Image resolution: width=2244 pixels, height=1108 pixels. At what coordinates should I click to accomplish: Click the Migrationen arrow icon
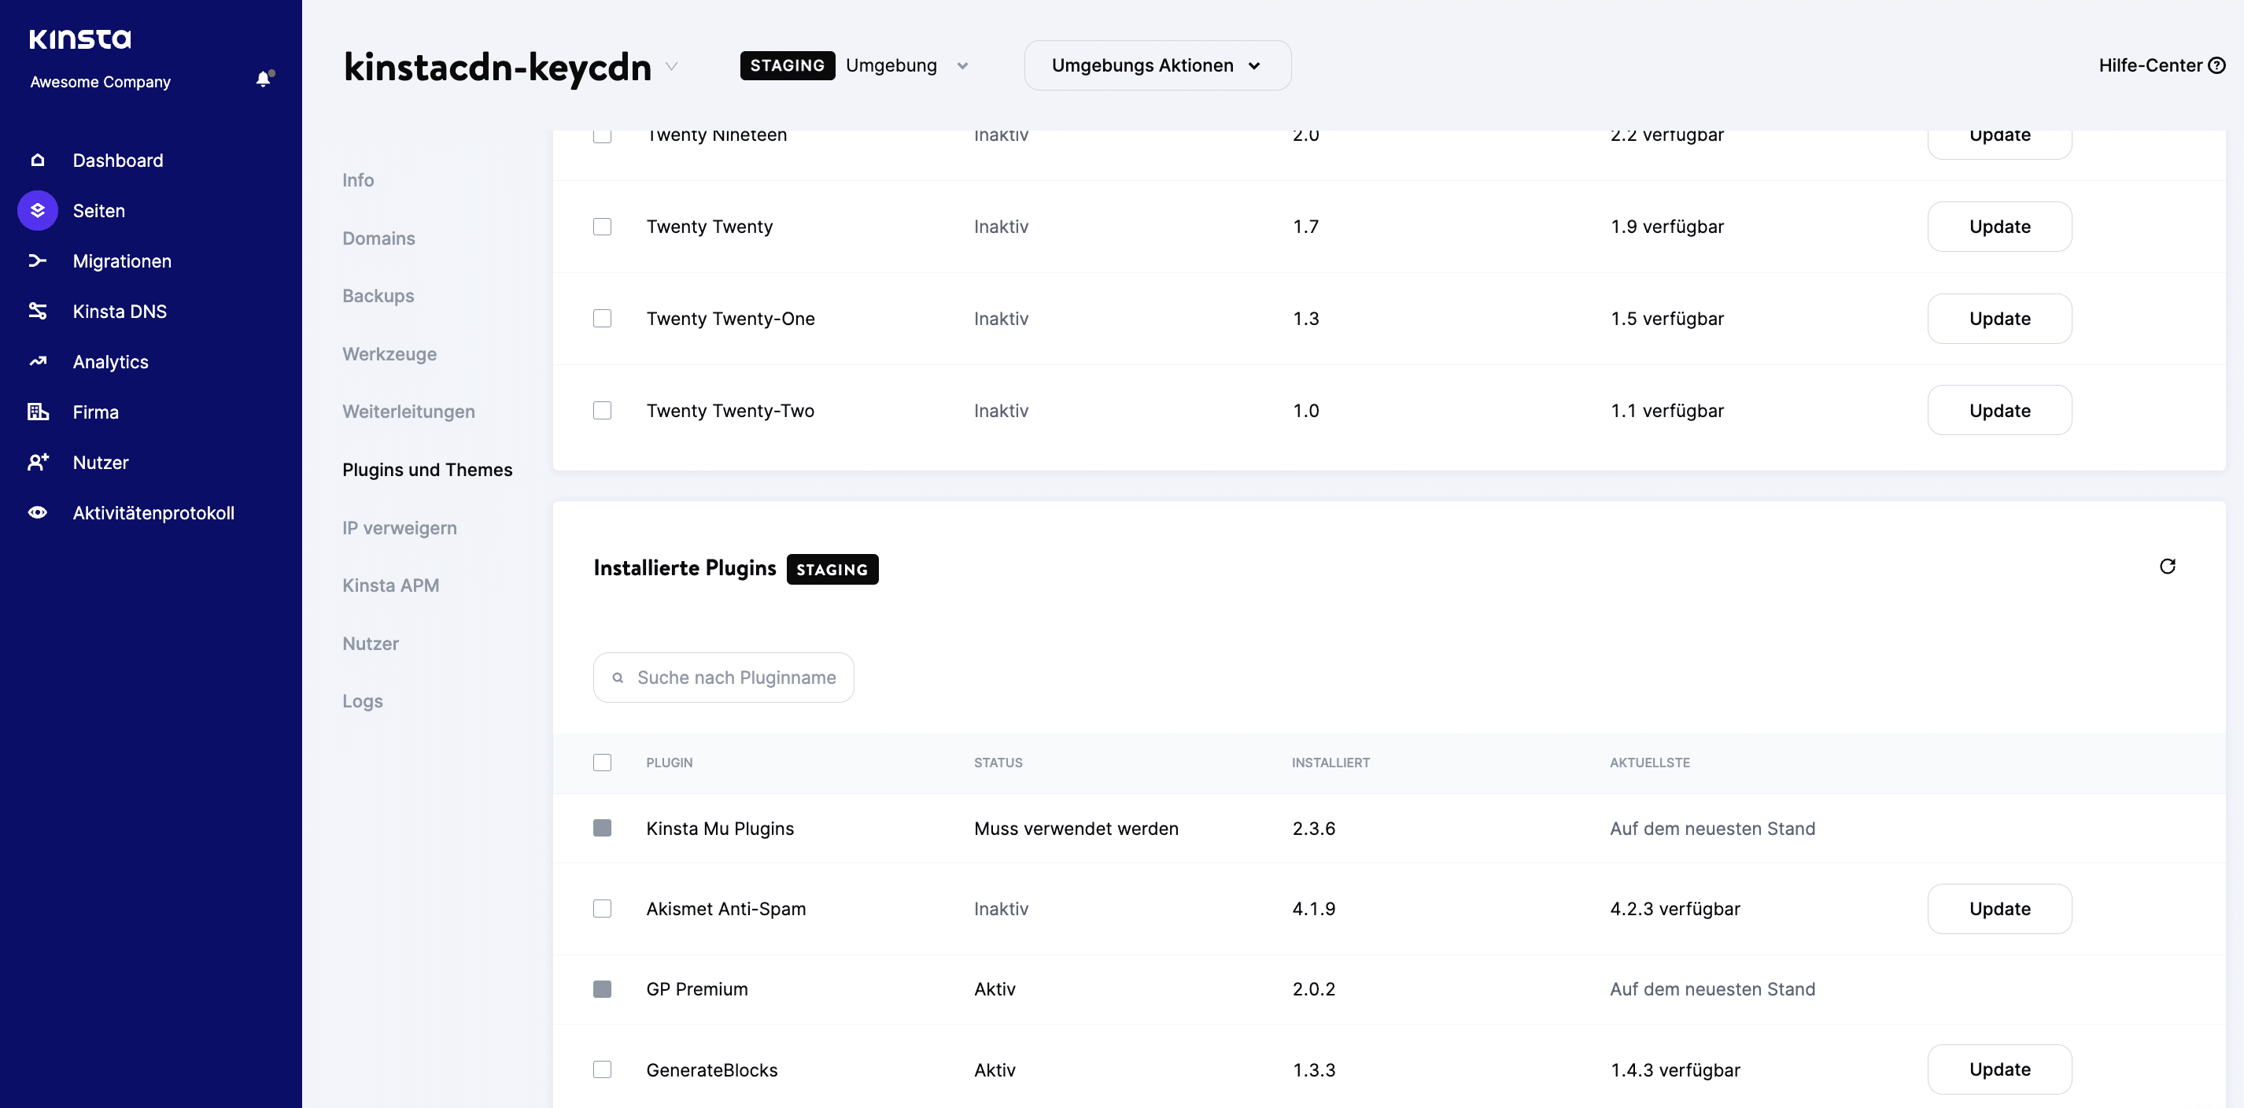[x=38, y=261]
